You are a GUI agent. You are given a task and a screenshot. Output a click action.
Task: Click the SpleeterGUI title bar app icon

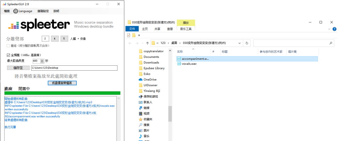[4, 4]
